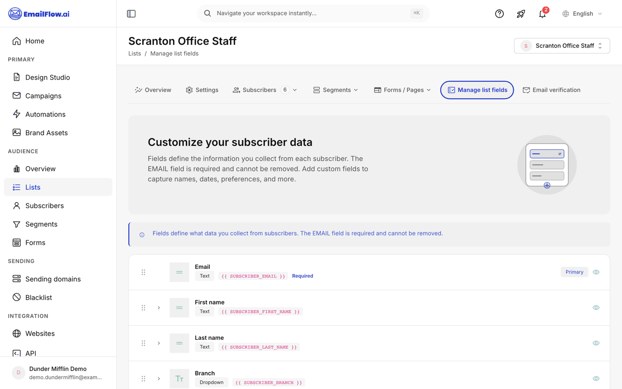Viewport: 622px width, 389px height.
Task: Click drag handle of First name row
Action: [x=143, y=308]
